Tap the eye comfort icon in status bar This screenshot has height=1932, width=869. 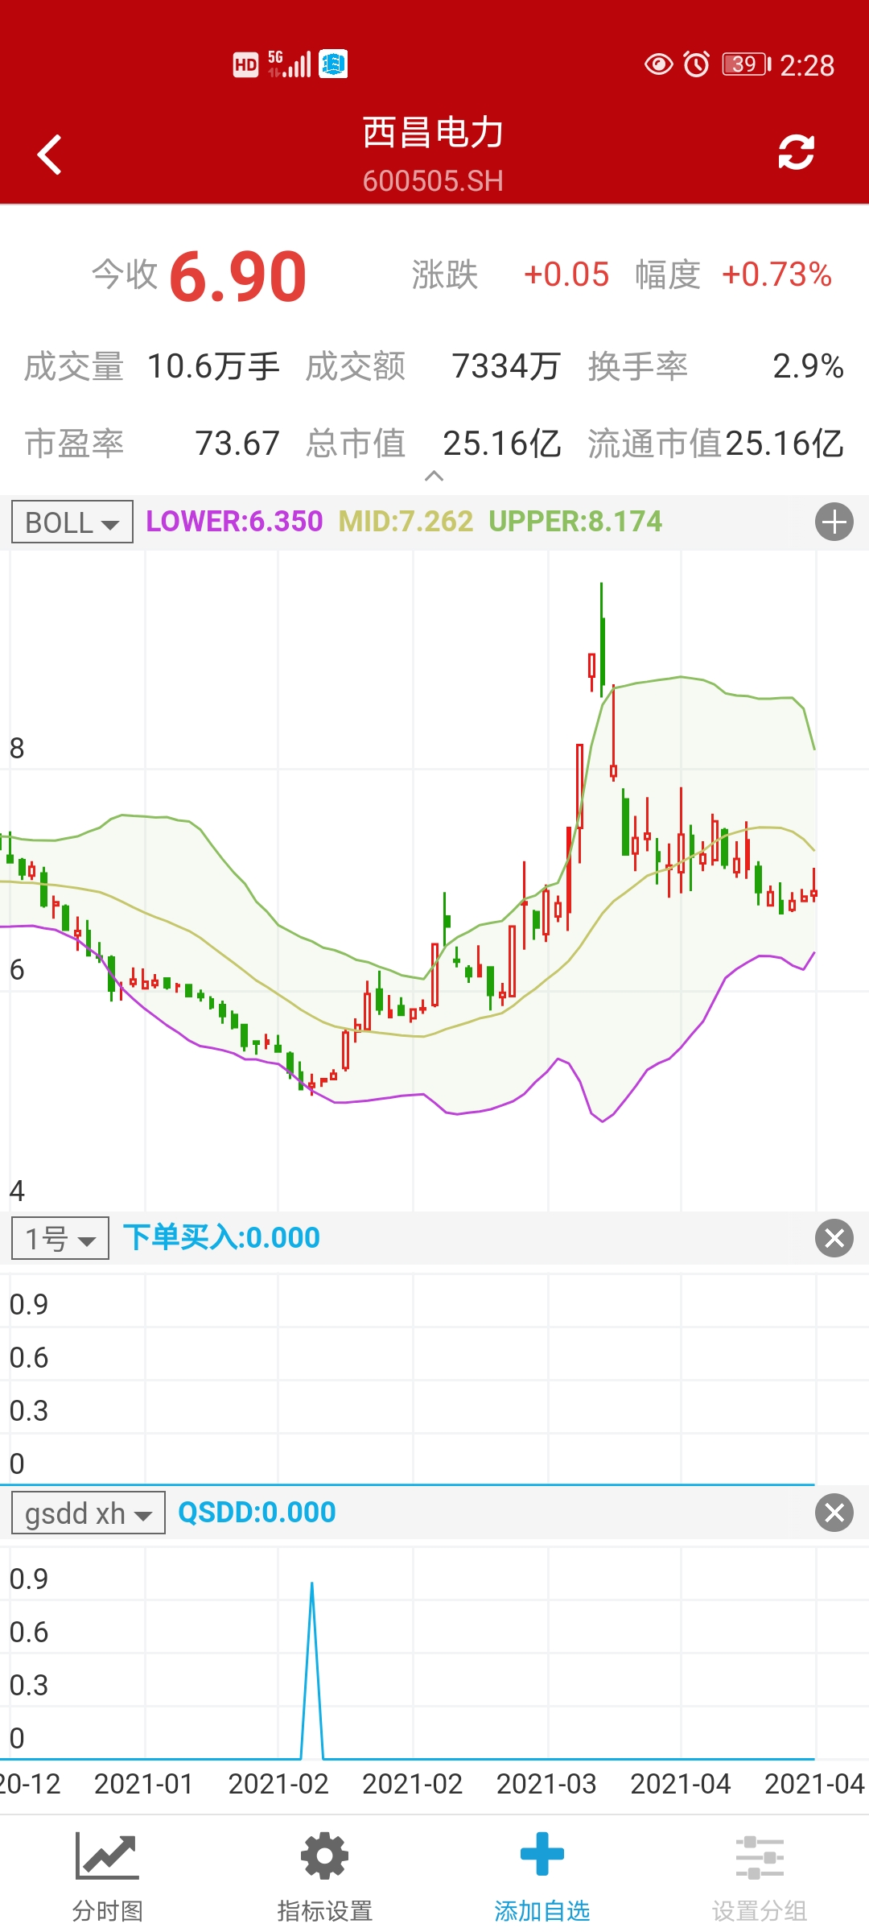[658, 64]
